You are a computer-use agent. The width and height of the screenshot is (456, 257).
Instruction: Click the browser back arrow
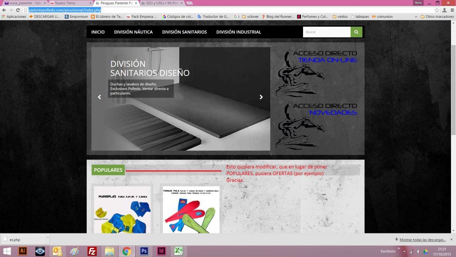(x=4, y=10)
